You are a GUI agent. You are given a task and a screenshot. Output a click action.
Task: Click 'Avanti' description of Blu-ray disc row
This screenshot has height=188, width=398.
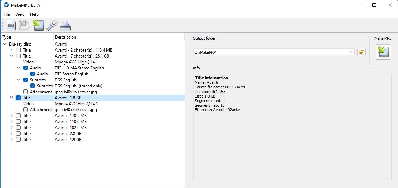point(61,44)
